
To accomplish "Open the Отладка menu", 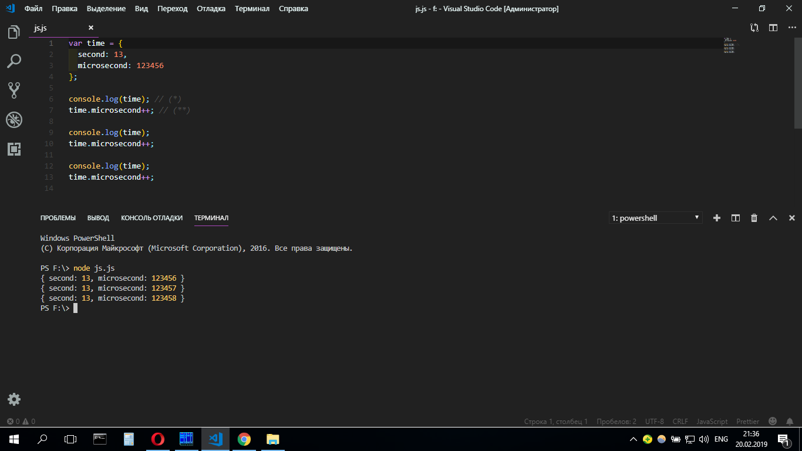I will 211,9.
